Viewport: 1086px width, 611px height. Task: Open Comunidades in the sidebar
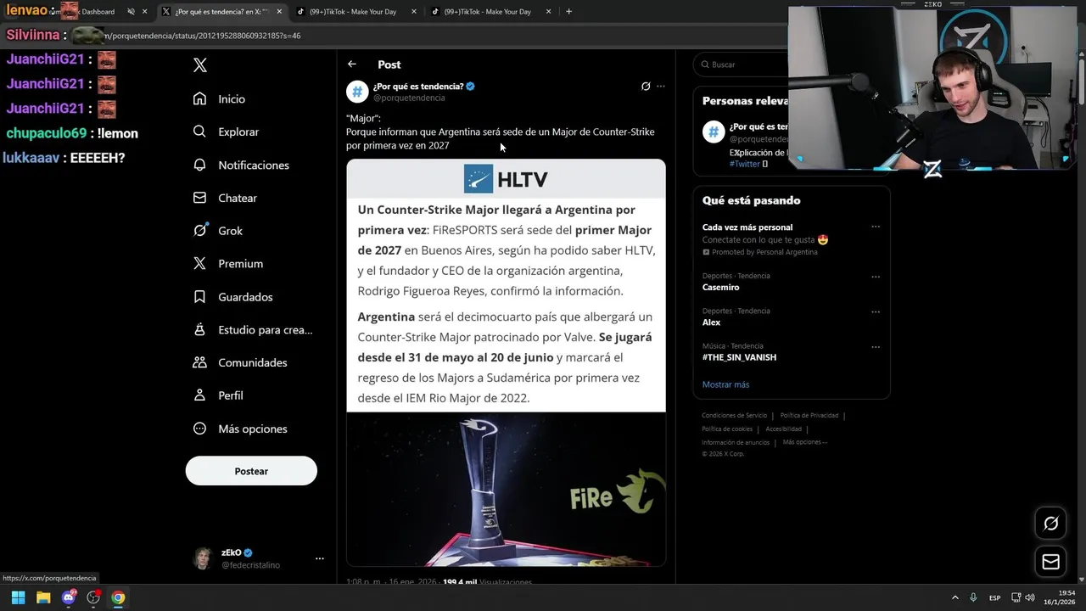click(x=240, y=362)
